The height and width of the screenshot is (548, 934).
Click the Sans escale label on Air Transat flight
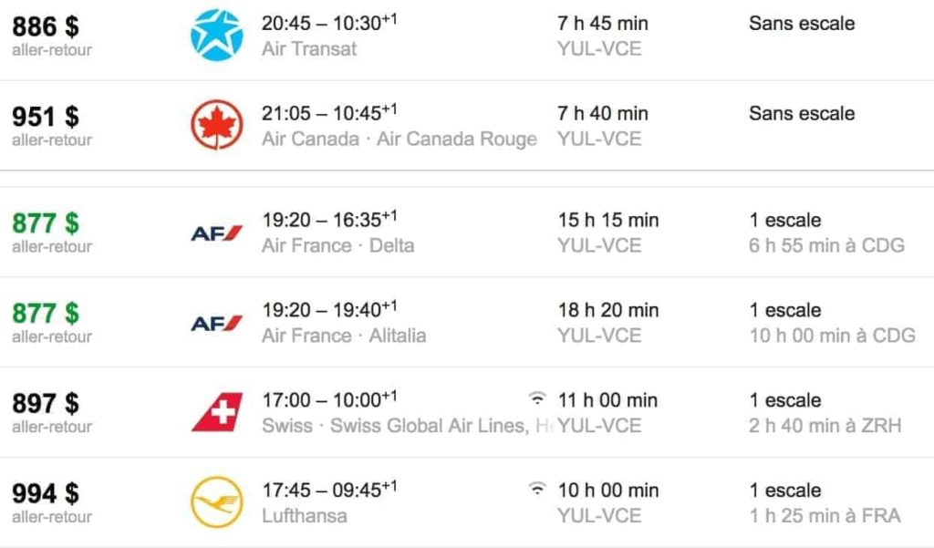coord(801,23)
